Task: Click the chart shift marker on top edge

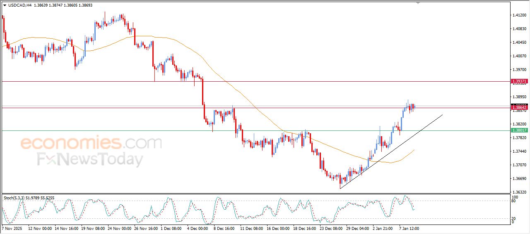Action: point(418,3)
